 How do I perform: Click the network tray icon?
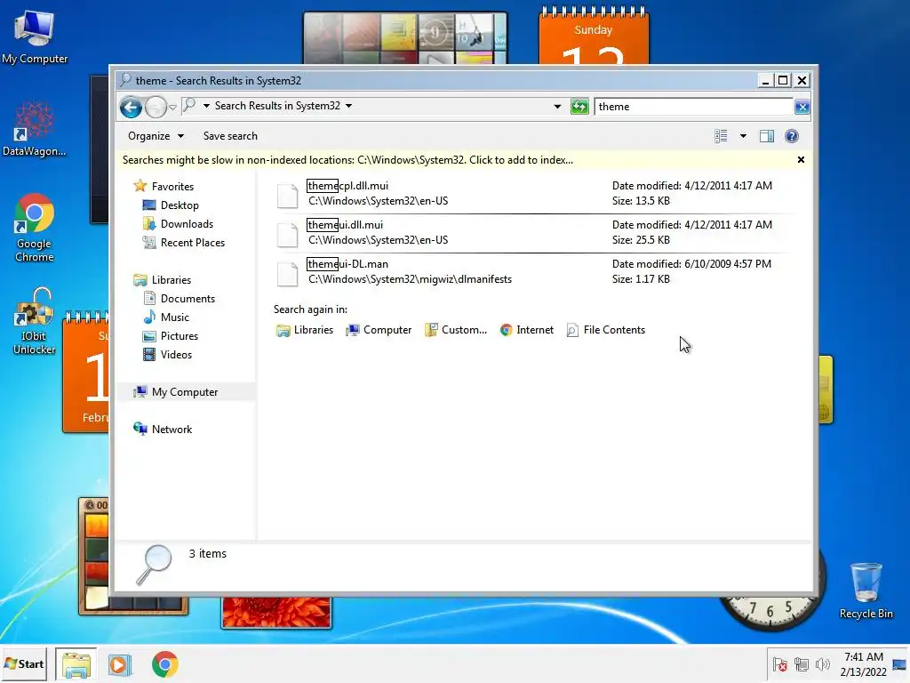pos(802,664)
